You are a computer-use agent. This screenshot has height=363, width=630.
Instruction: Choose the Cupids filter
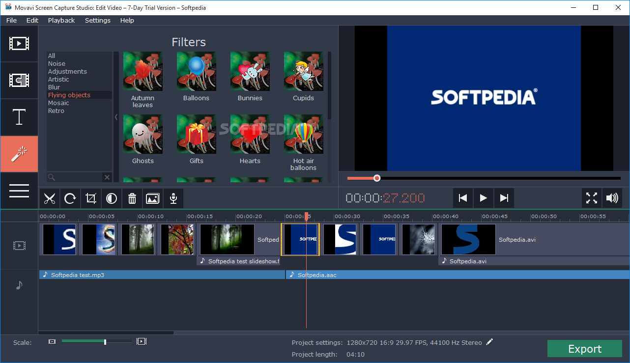[x=303, y=71]
